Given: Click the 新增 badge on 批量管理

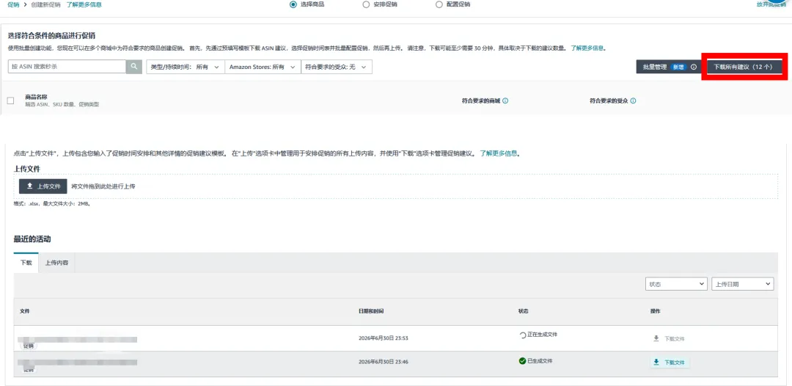Looking at the screenshot, I should coord(678,67).
